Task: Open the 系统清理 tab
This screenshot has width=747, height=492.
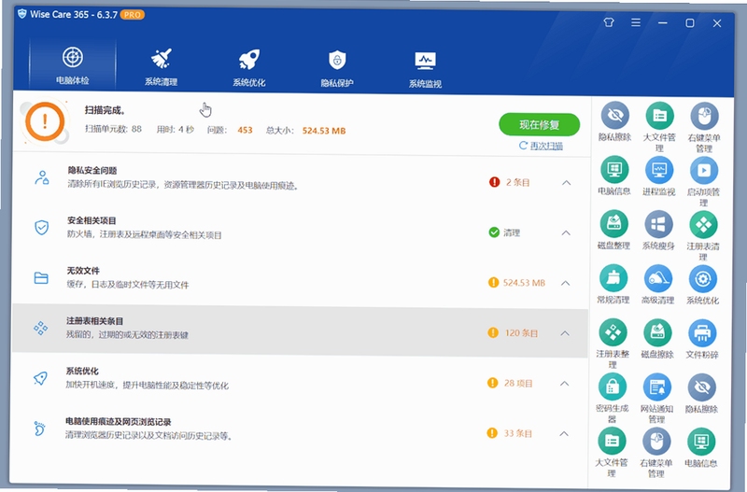Action: (x=161, y=65)
